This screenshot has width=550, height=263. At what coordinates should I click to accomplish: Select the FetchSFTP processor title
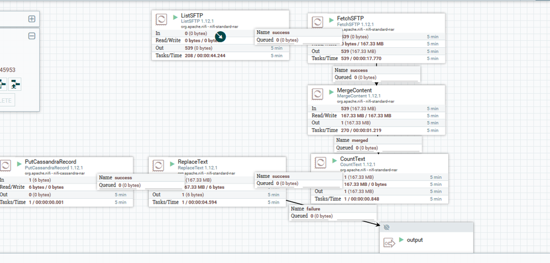coord(350,18)
